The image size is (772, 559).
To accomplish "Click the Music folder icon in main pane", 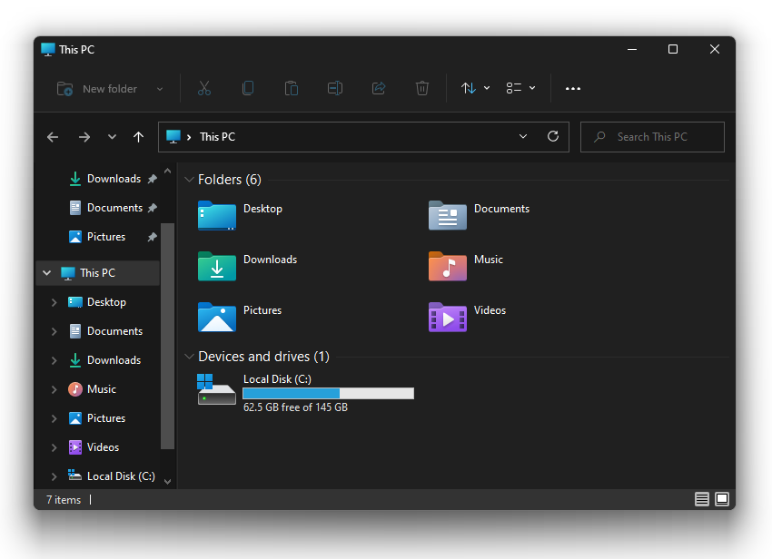I will point(448,266).
